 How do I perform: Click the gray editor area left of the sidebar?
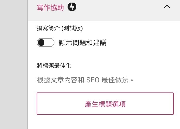coord(13,65)
